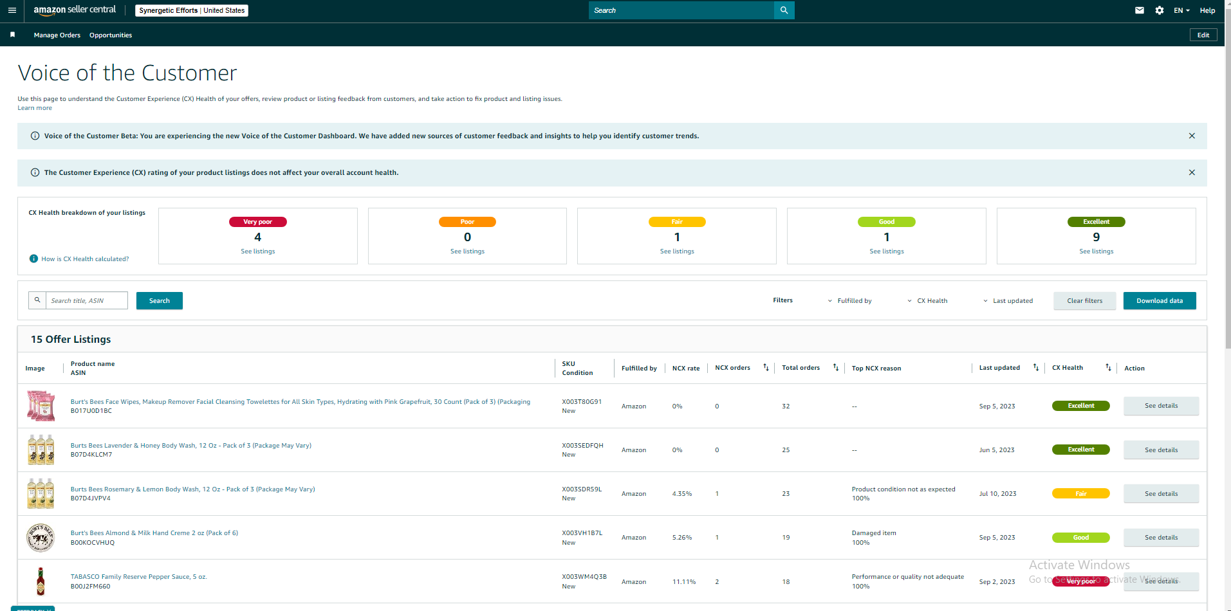Open the Manage Orders menu item

(x=57, y=35)
